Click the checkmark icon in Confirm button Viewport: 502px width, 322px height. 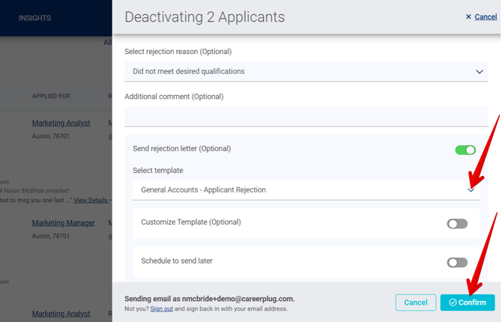tap(453, 303)
